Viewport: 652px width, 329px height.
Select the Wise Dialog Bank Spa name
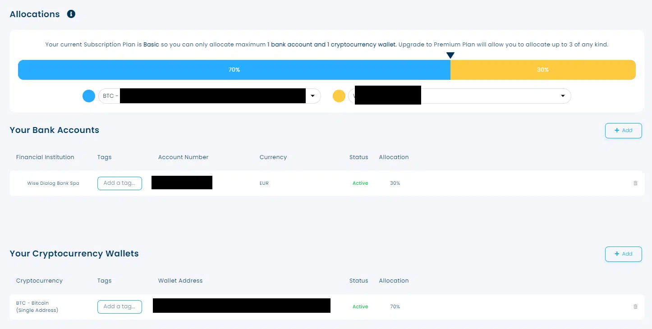coord(53,183)
